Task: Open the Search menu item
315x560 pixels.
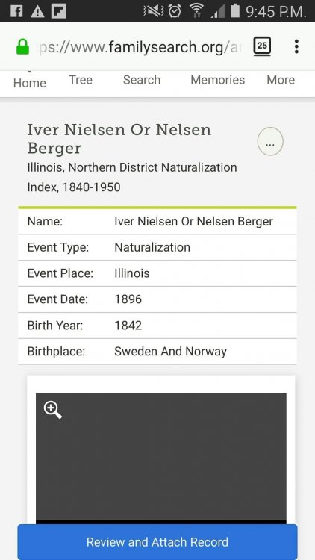Action: pos(142,80)
